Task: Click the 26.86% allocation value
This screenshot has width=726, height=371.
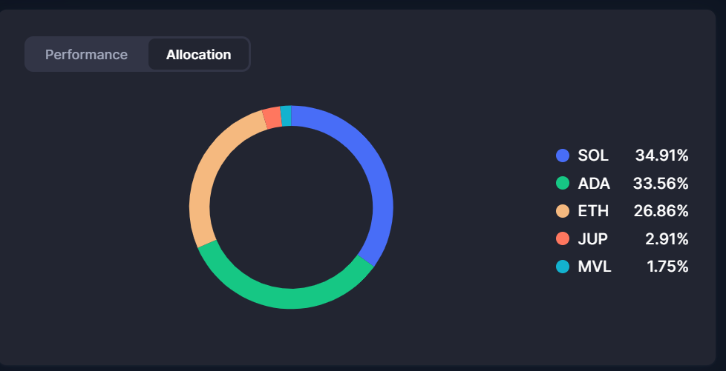Action: click(661, 211)
